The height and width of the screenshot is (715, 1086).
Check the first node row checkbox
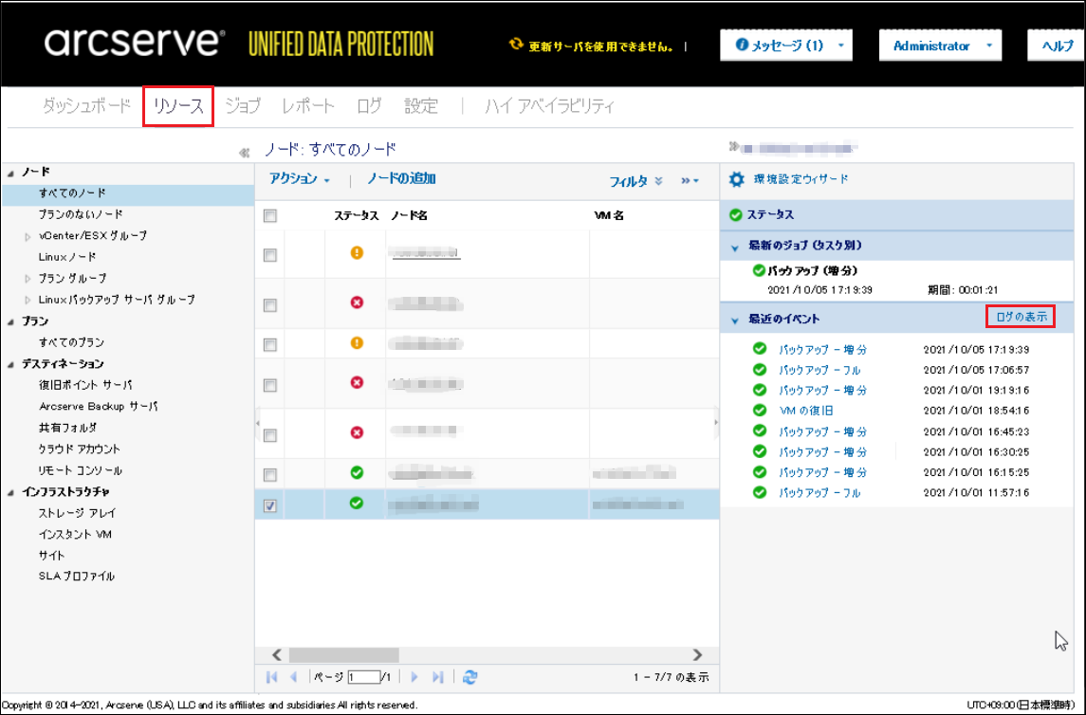click(270, 255)
